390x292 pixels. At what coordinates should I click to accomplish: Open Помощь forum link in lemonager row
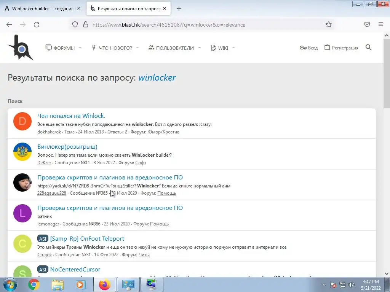[x=159, y=224]
